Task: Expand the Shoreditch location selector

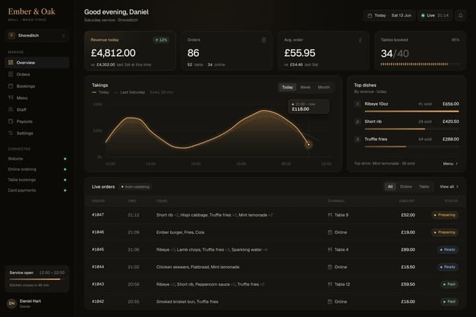Action: pyautogui.click(x=37, y=36)
